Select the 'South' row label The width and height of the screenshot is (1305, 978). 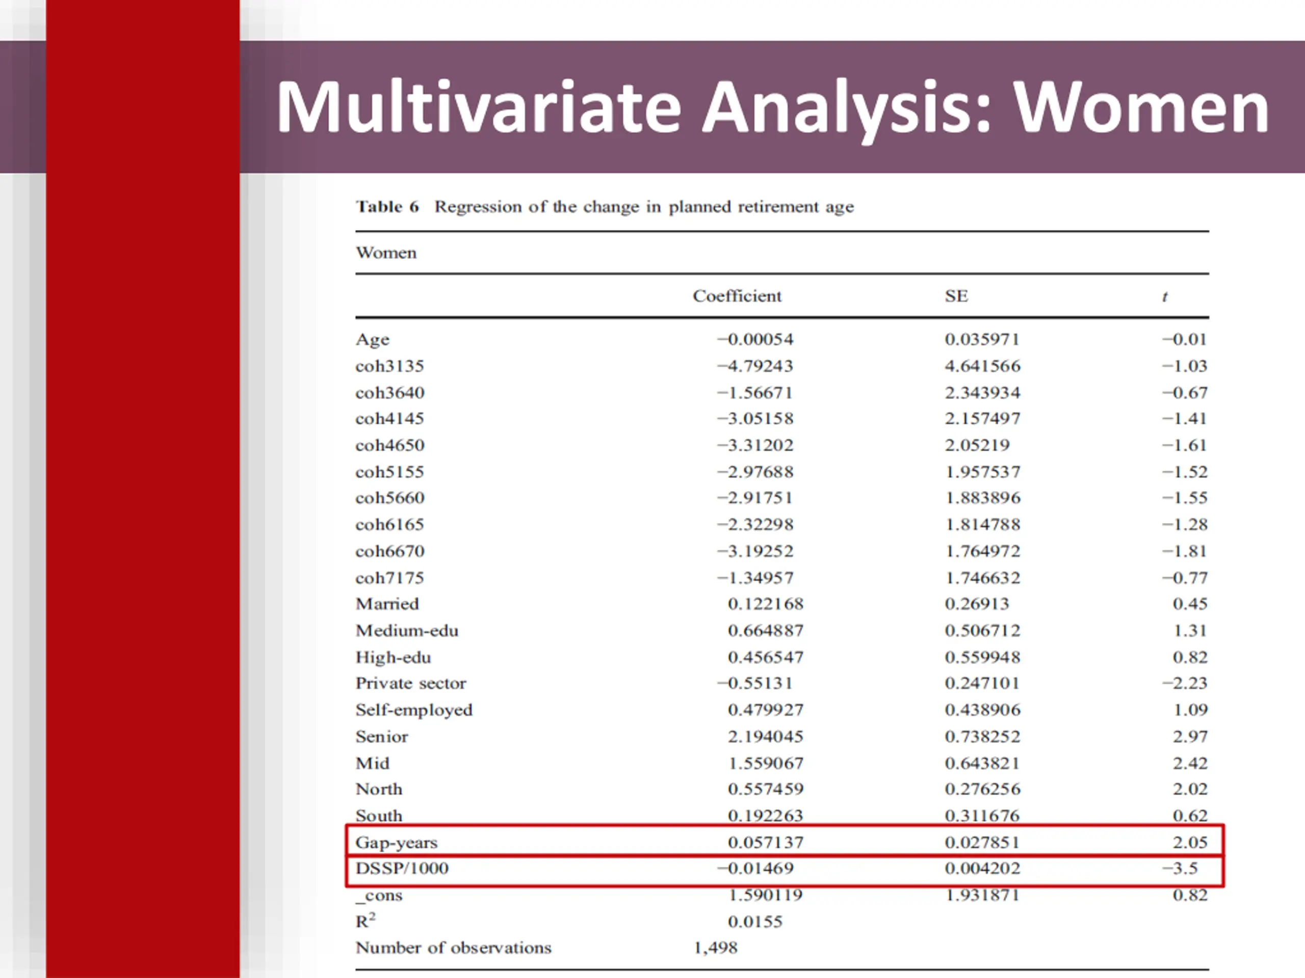point(379,816)
